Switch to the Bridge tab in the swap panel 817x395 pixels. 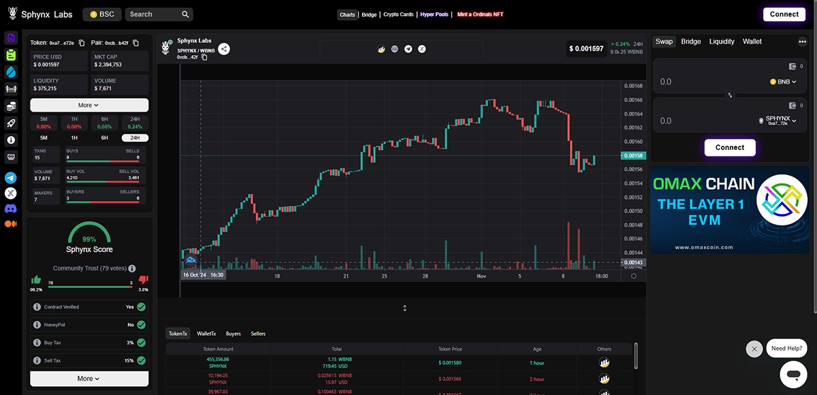691,42
